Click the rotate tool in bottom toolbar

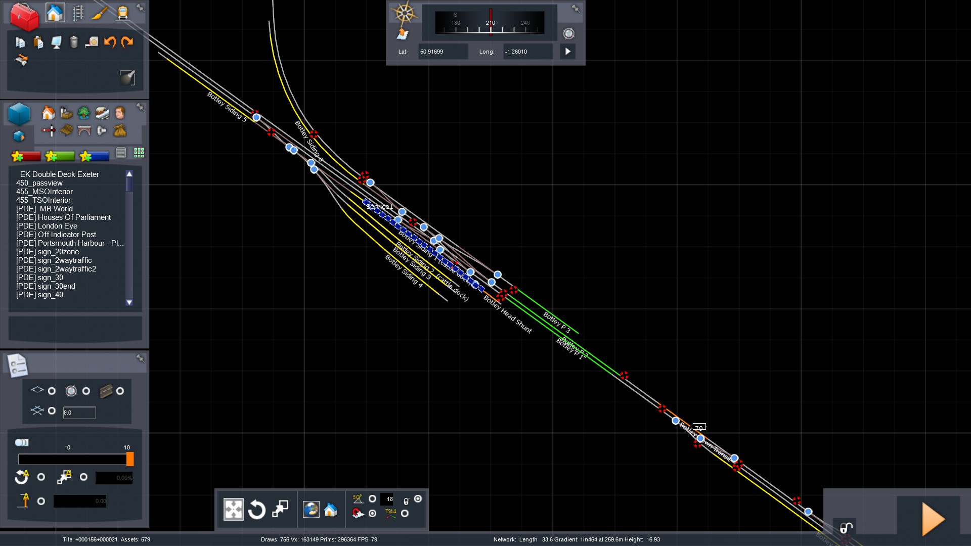pos(256,510)
